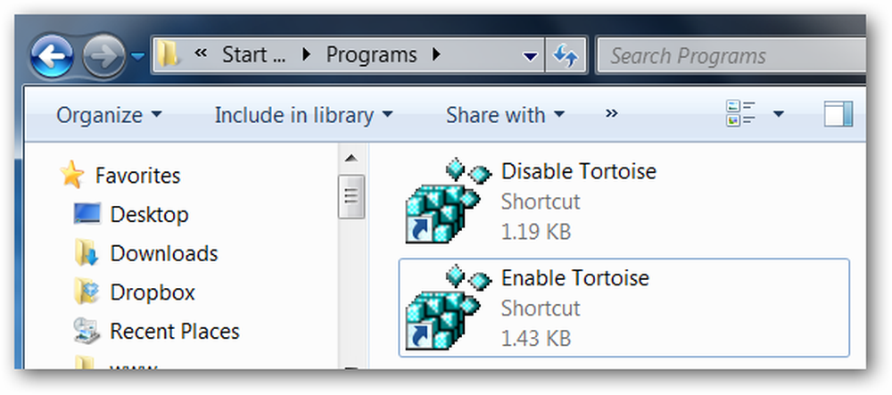Show more toolbar commands via chevrons
Screen dimensions: 892x395
[612, 113]
